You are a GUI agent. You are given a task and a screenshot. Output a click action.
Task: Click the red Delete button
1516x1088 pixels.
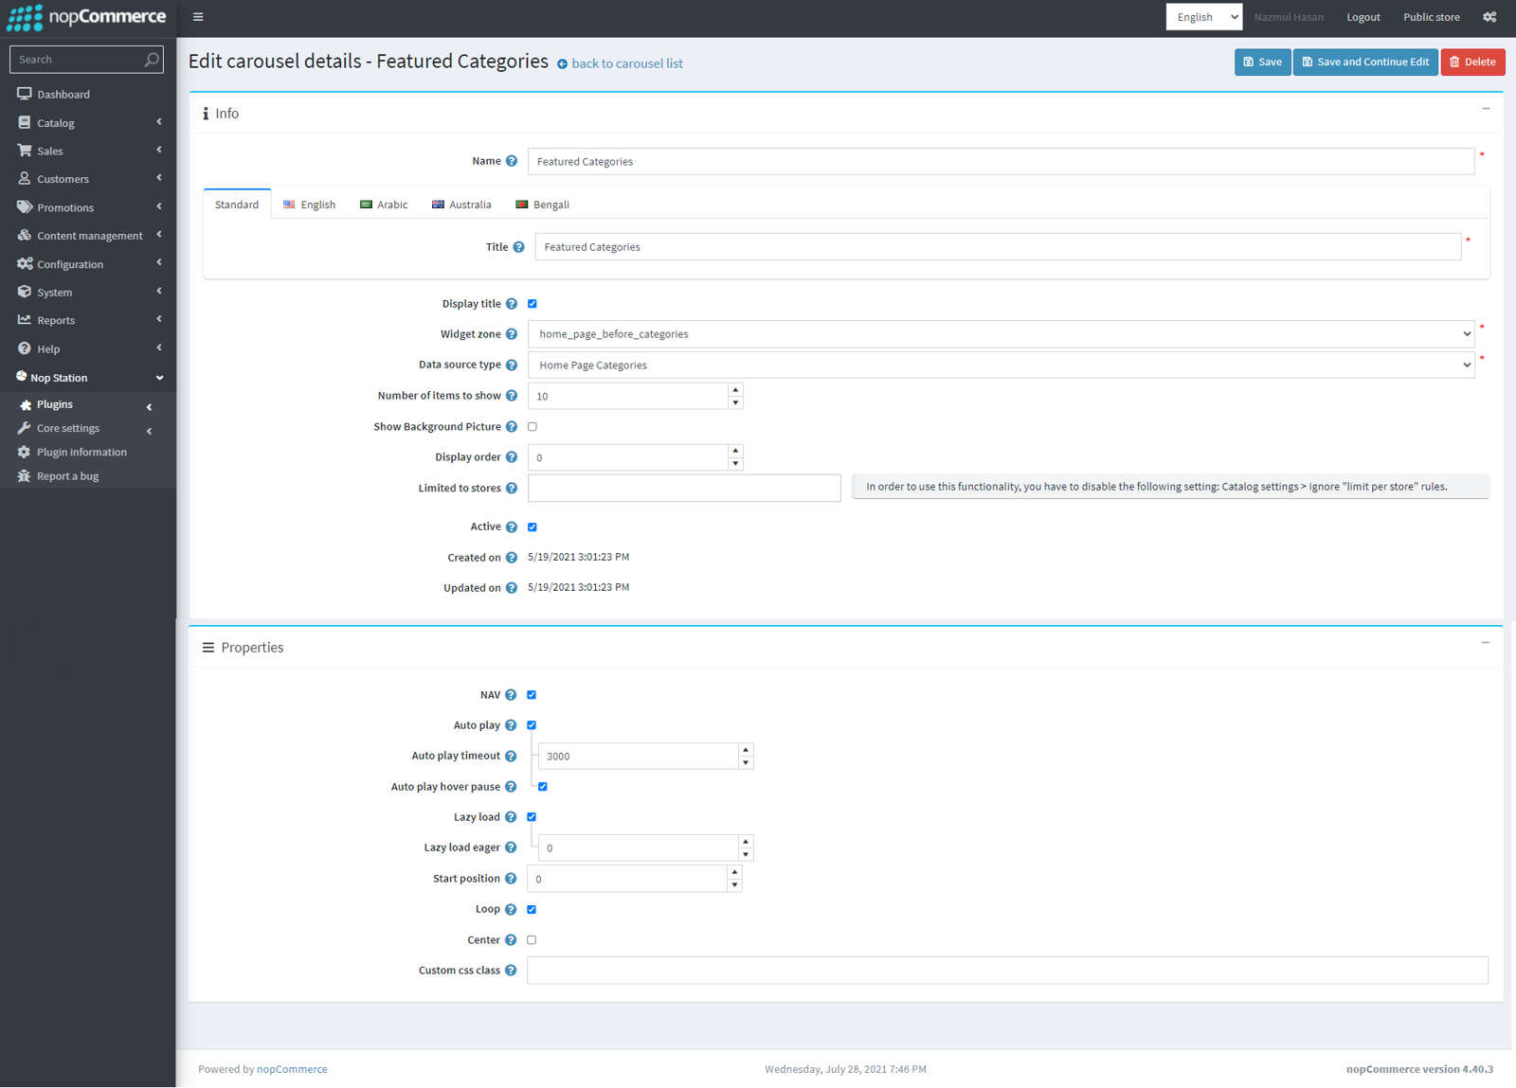(x=1472, y=62)
